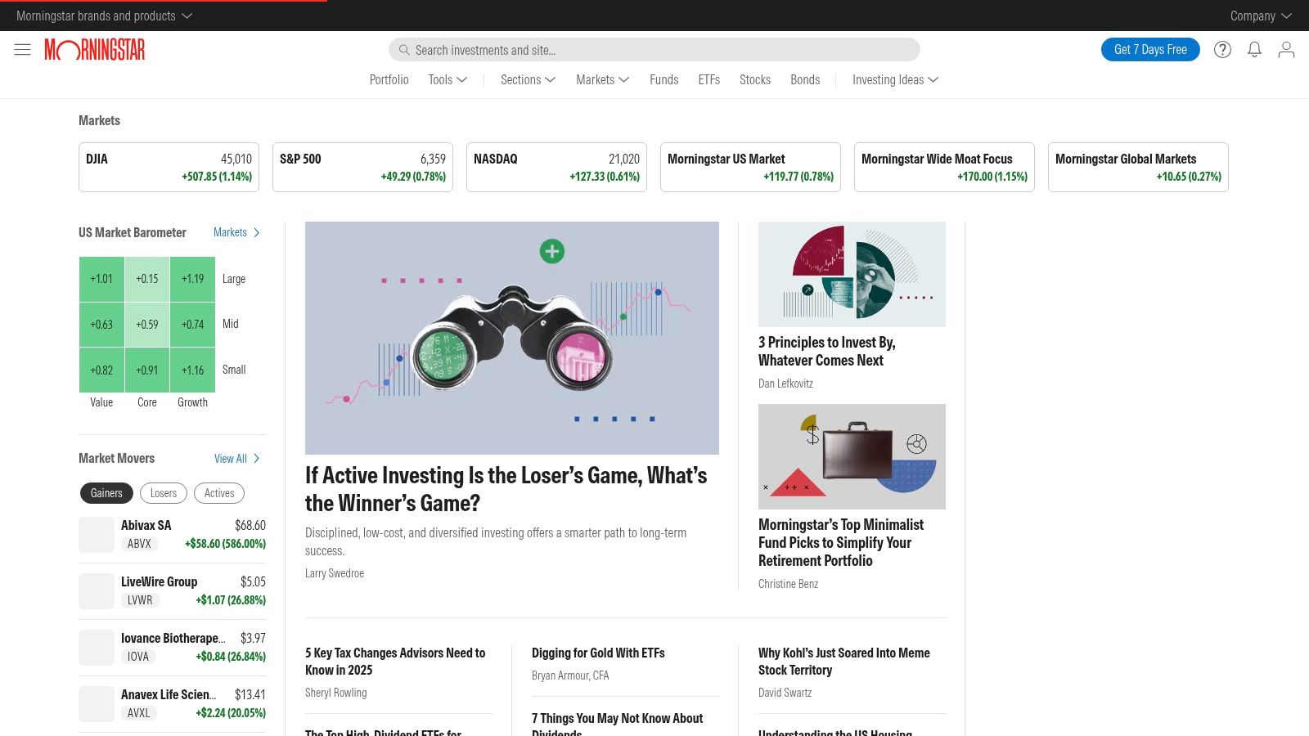Click author name Christine Benz
Viewport: 1309px width, 736px height.
coord(788,584)
